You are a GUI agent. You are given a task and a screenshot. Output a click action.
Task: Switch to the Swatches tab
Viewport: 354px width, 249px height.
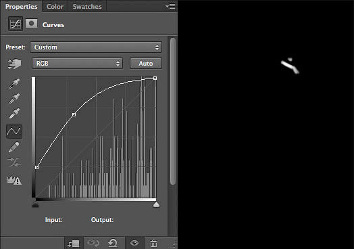point(87,7)
